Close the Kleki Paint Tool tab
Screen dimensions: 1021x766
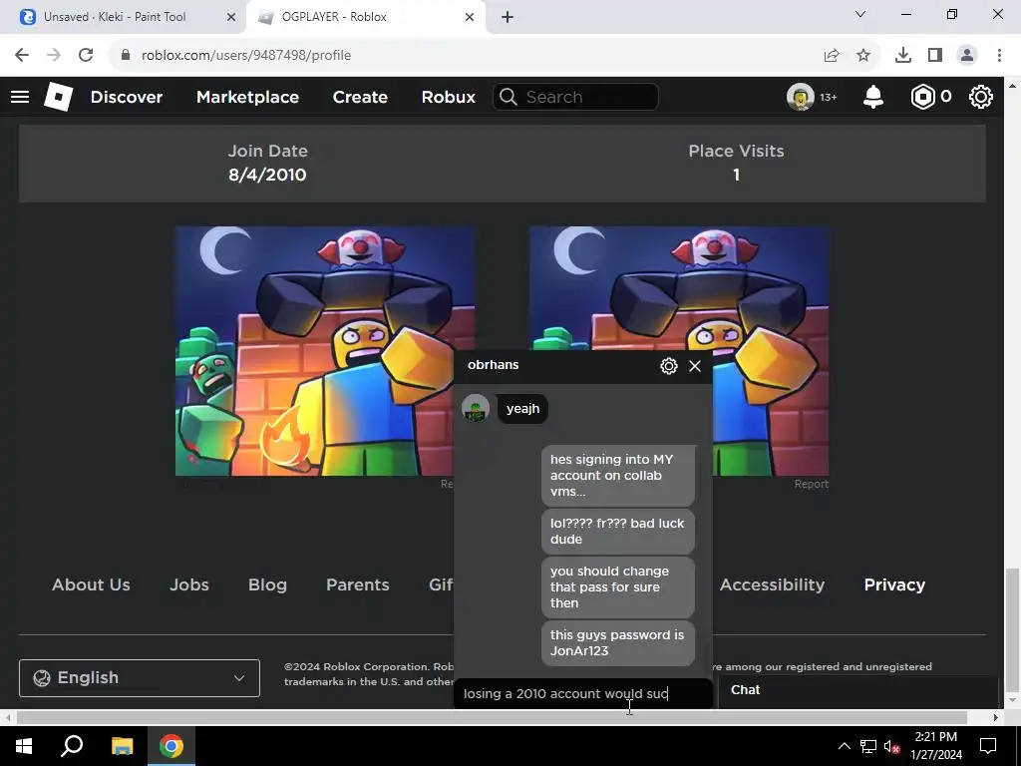[x=231, y=17]
